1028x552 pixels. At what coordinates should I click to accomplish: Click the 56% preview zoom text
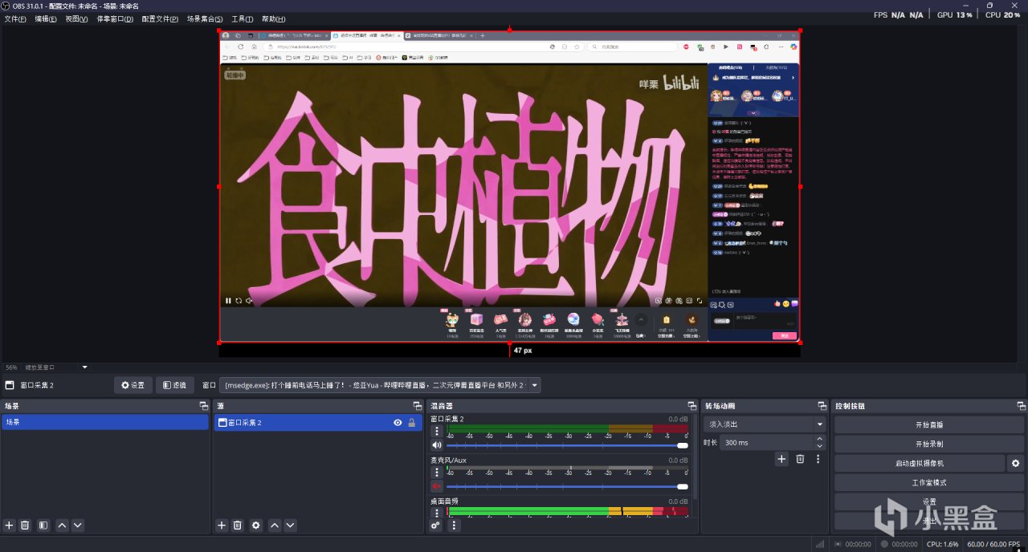click(11, 367)
